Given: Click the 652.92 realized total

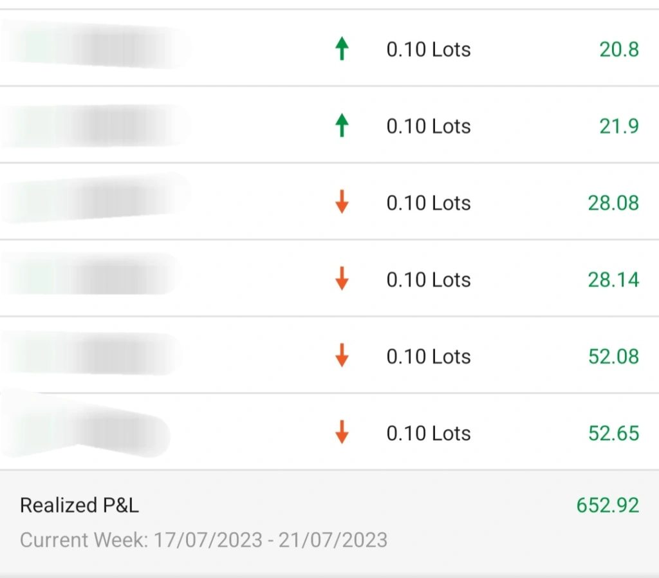Looking at the screenshot, I should tap(608, 505).
